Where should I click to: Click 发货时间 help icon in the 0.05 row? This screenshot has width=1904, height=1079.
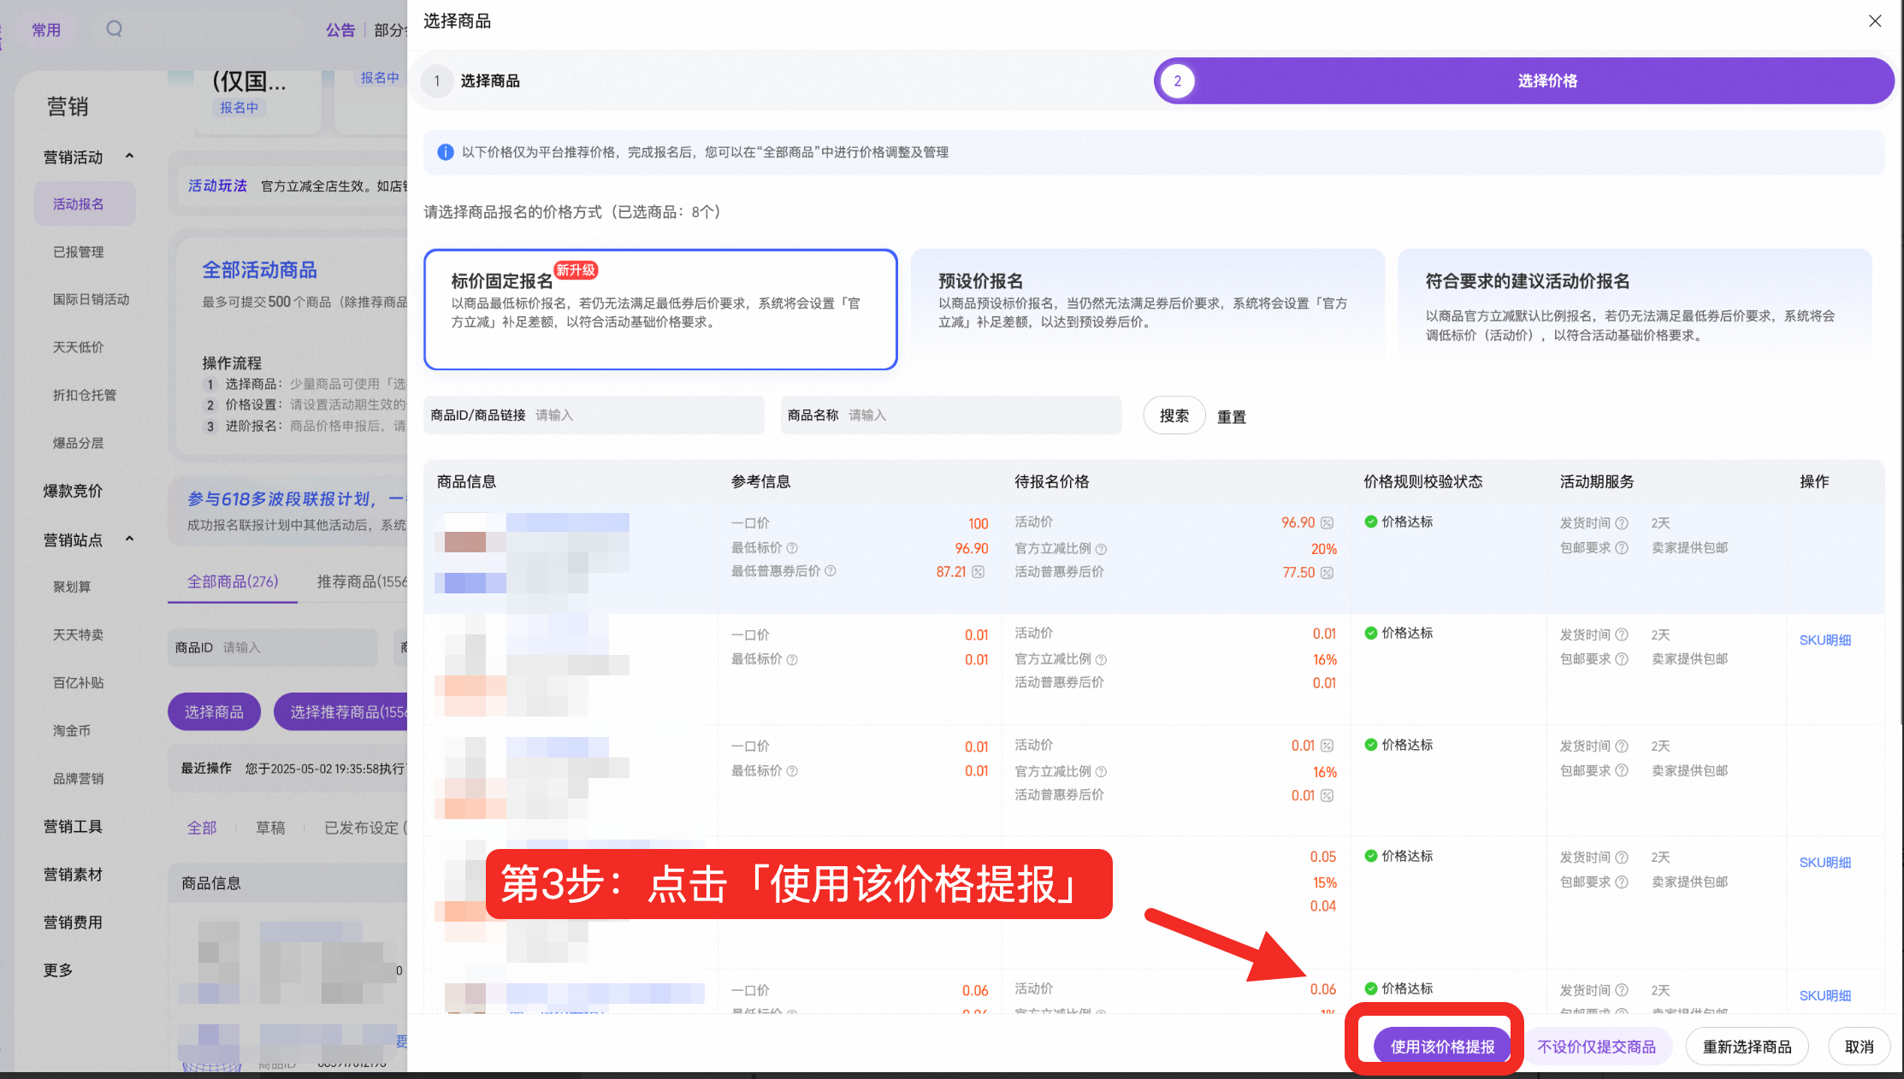[x=1622, y=858]
